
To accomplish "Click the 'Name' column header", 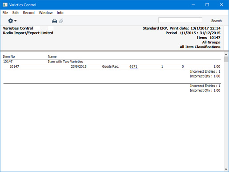I will coord(52,57).
